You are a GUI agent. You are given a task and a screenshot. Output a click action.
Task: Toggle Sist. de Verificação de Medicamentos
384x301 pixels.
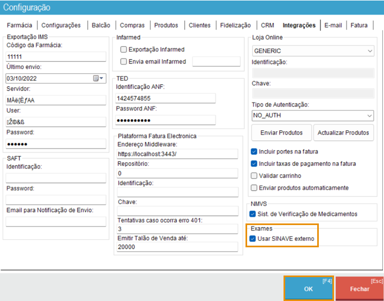(253, 214)
